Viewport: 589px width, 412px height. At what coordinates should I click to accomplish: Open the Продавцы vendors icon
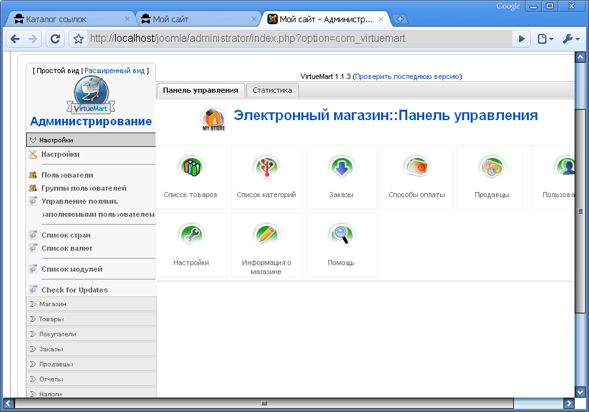click(x=492, y=167)
